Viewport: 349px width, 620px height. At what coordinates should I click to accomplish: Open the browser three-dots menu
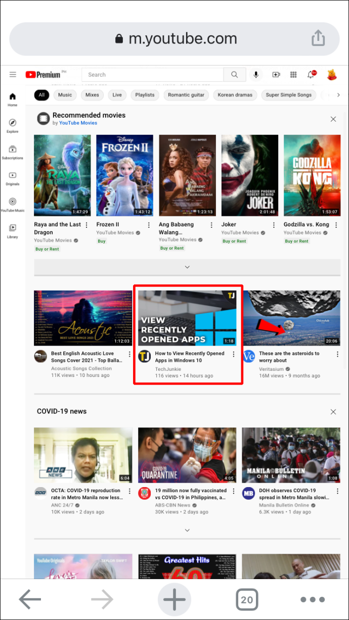coord(312,600)
